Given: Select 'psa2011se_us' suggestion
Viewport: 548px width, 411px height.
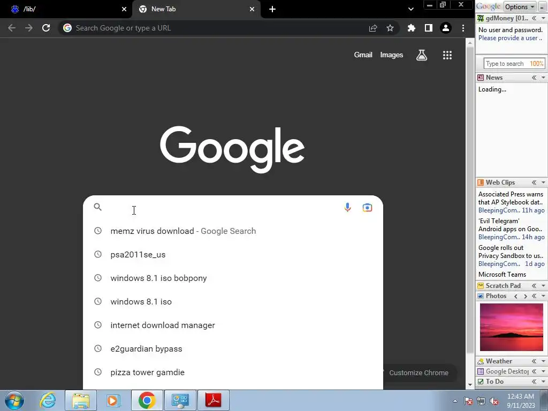Looking at the screenshot, I should [233, 254].
